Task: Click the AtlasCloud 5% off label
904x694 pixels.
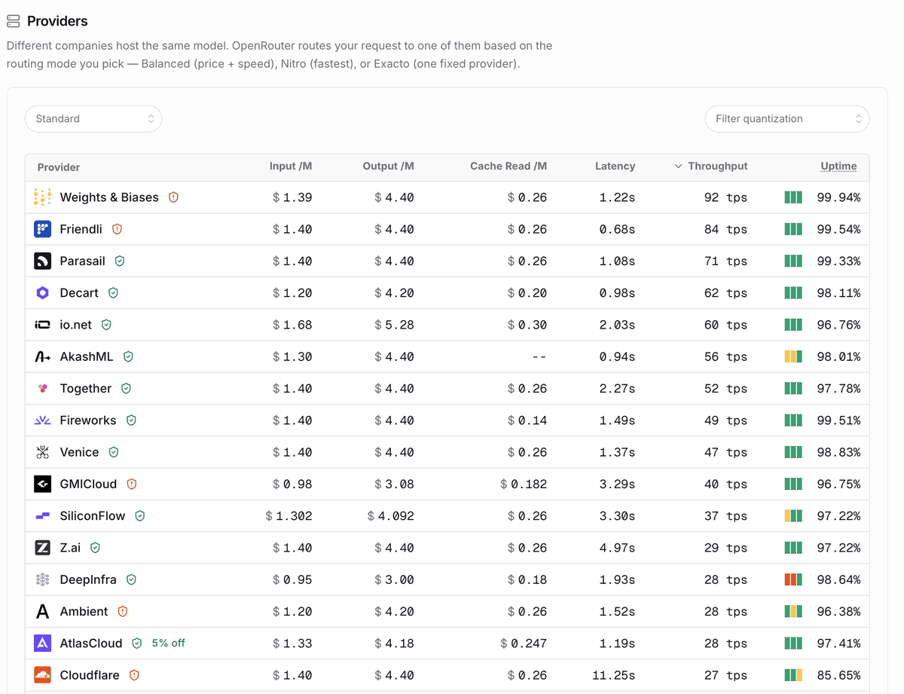Action: pos(168,644)
